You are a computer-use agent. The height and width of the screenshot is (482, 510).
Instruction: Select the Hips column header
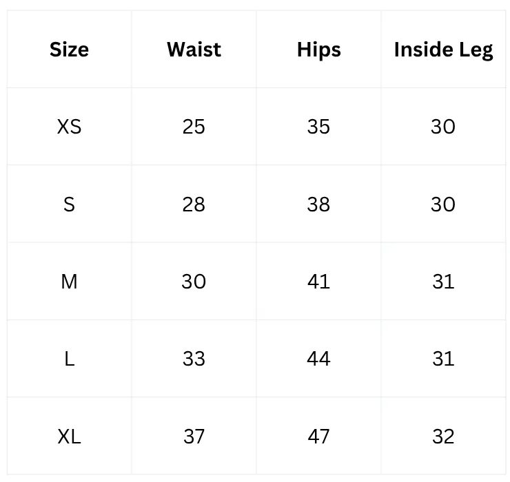pos(318,50)
